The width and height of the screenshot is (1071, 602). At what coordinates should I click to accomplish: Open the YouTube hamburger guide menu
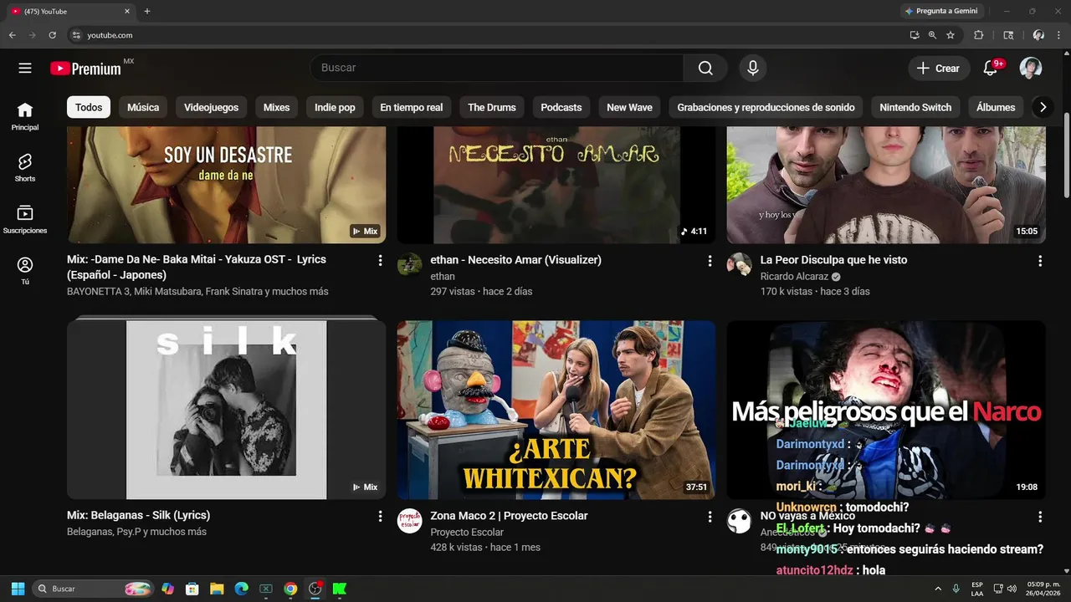[x=25, y=68]
